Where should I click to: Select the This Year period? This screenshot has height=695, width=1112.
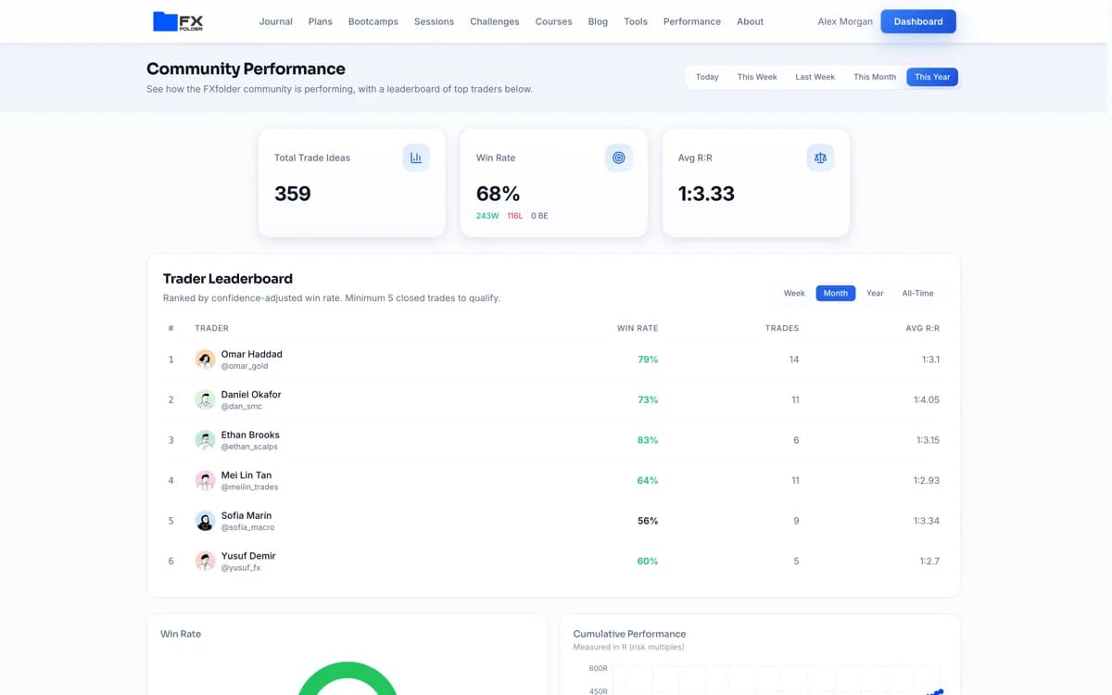coord(932,77)
